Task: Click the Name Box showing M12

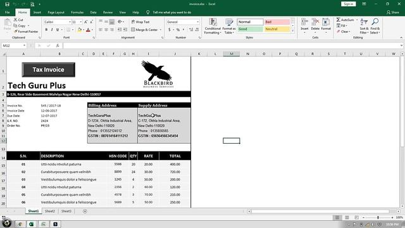Action: coord(14,46)
